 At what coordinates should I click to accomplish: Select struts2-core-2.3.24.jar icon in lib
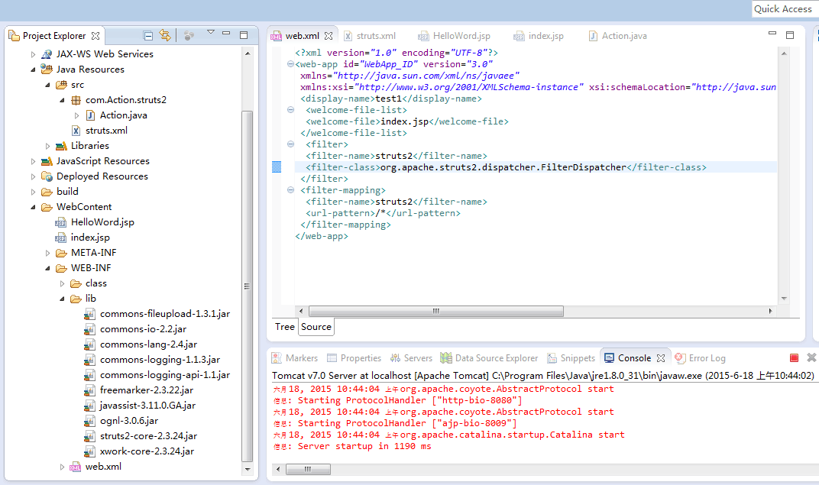click(x=90, y=436)
